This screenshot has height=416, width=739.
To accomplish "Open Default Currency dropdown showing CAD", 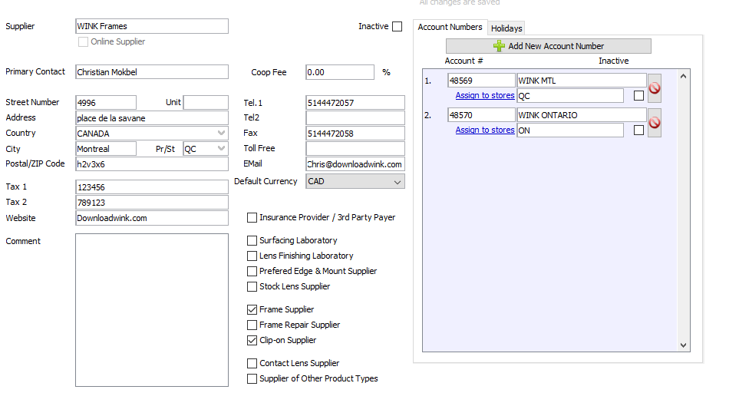I will (x=355, y=181).
